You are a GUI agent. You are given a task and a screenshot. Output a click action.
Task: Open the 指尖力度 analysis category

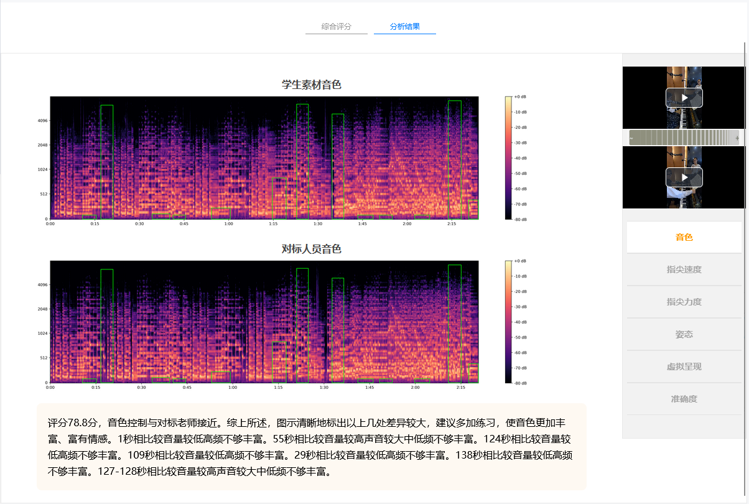click(x=684, y=302)
